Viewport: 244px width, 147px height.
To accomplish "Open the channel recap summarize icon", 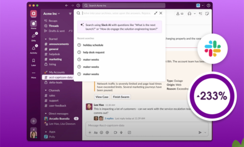I will click(x=201, y=14).
